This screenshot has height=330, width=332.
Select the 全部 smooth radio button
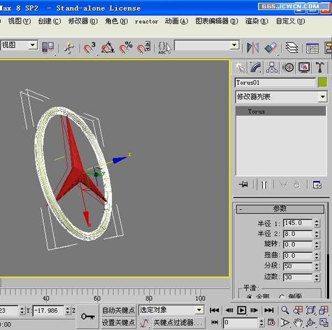click(250, 296)
